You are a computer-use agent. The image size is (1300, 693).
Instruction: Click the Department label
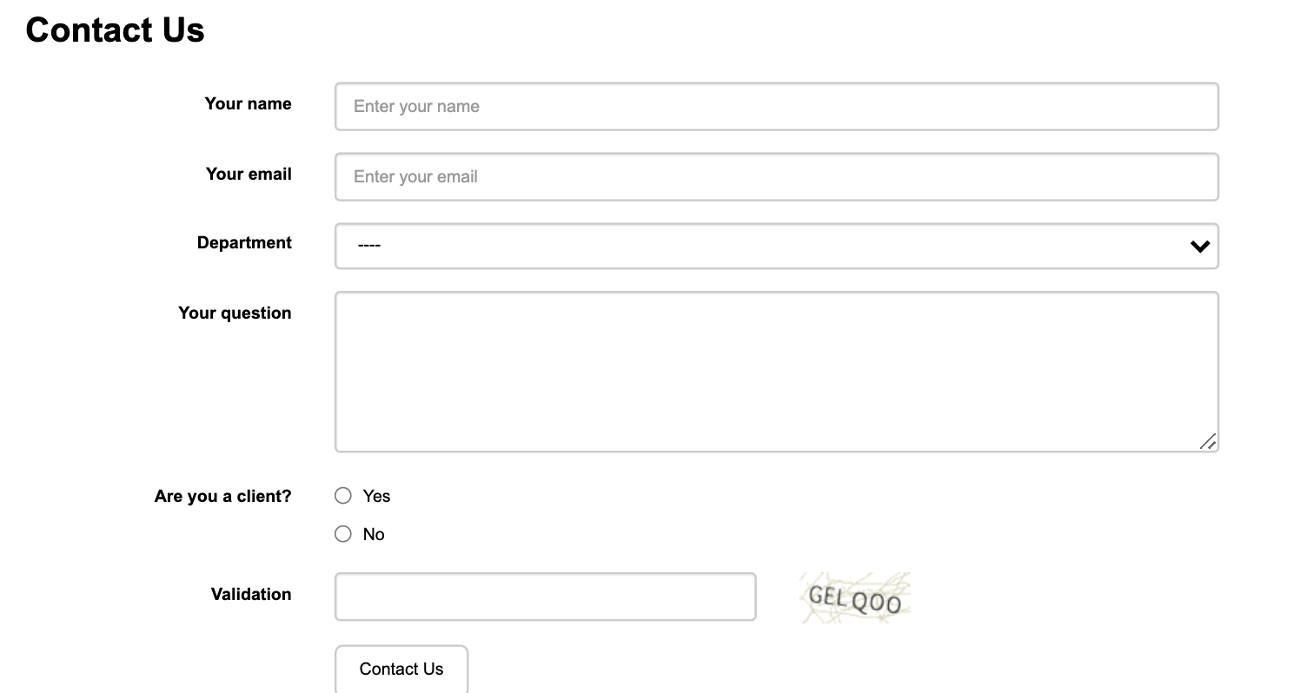(x=244, y=242)
